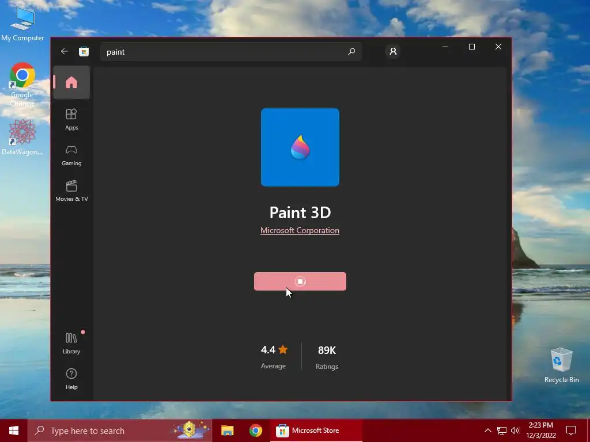Click the taskbar Type here to search box
Screen dimensions: 590x442
(x=120, y=430)
